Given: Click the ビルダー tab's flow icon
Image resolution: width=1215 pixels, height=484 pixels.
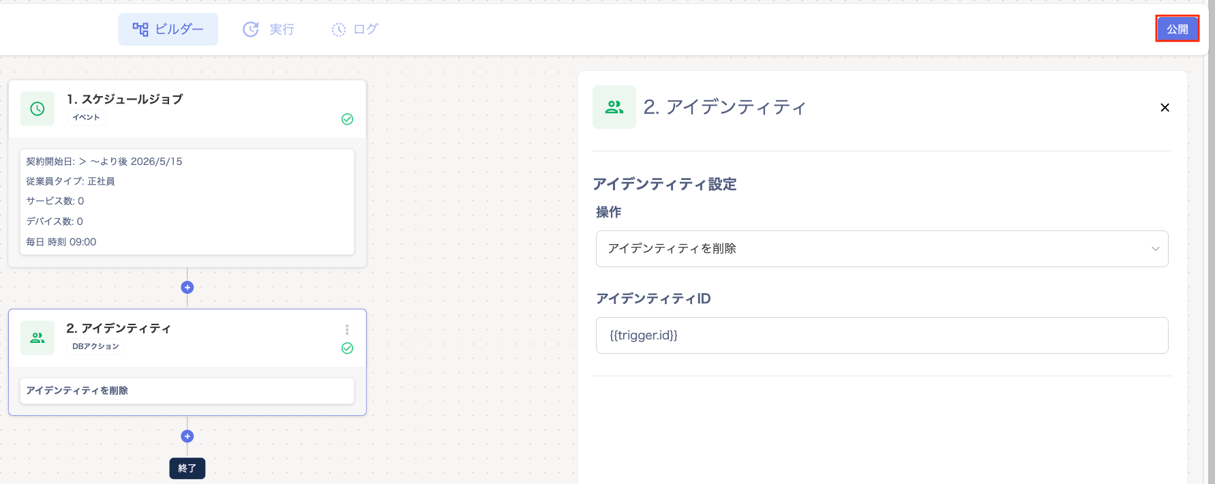Looking at the screenshot, I should 140,29.
